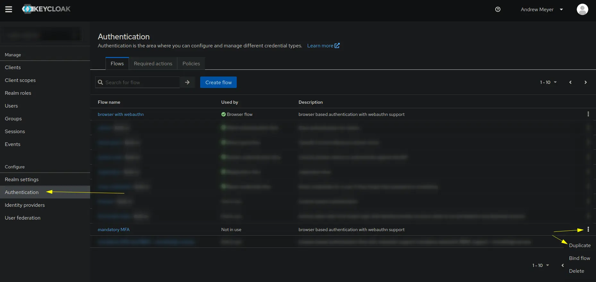This screenshot has width=596, height=282.
Task: Click the Keycloak logo
Action: coord(46,9)
